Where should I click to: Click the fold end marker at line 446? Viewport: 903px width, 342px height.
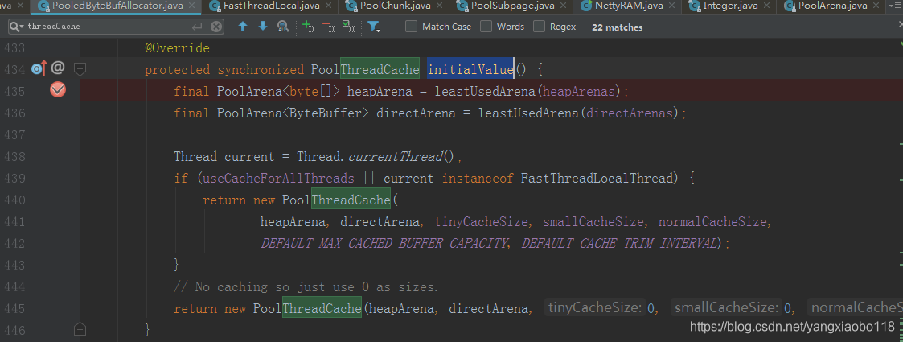coord(80,330)
